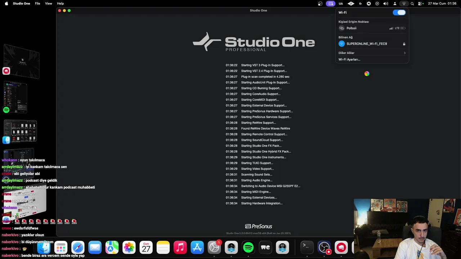
Task: Open the Photos app in the Dock
Action: (129, 247)
